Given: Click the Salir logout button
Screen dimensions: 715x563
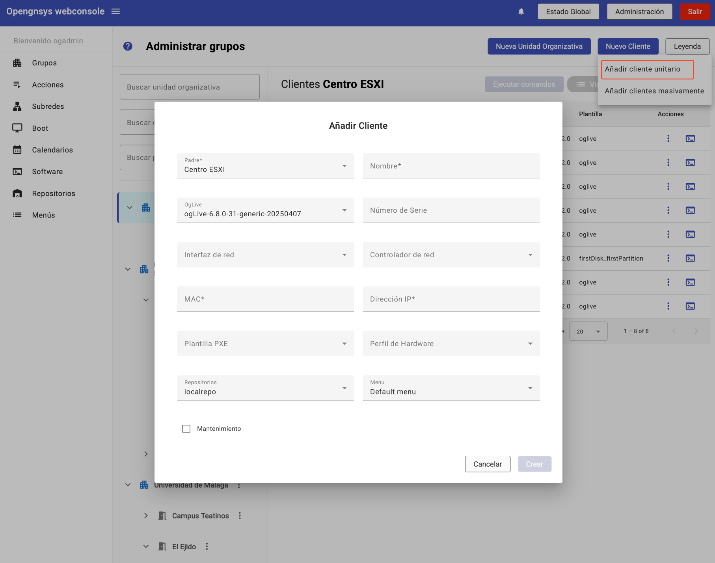Looking at the screenshot, I should (x=695, y=12).
